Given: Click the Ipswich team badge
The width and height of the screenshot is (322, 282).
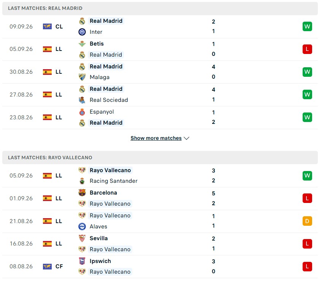Looking at the screenshot, I should pyautogui.click(x=82, y=261).
